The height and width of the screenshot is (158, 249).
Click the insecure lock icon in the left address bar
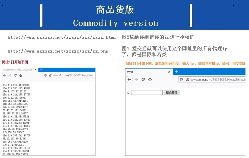(x=50, y=75)
